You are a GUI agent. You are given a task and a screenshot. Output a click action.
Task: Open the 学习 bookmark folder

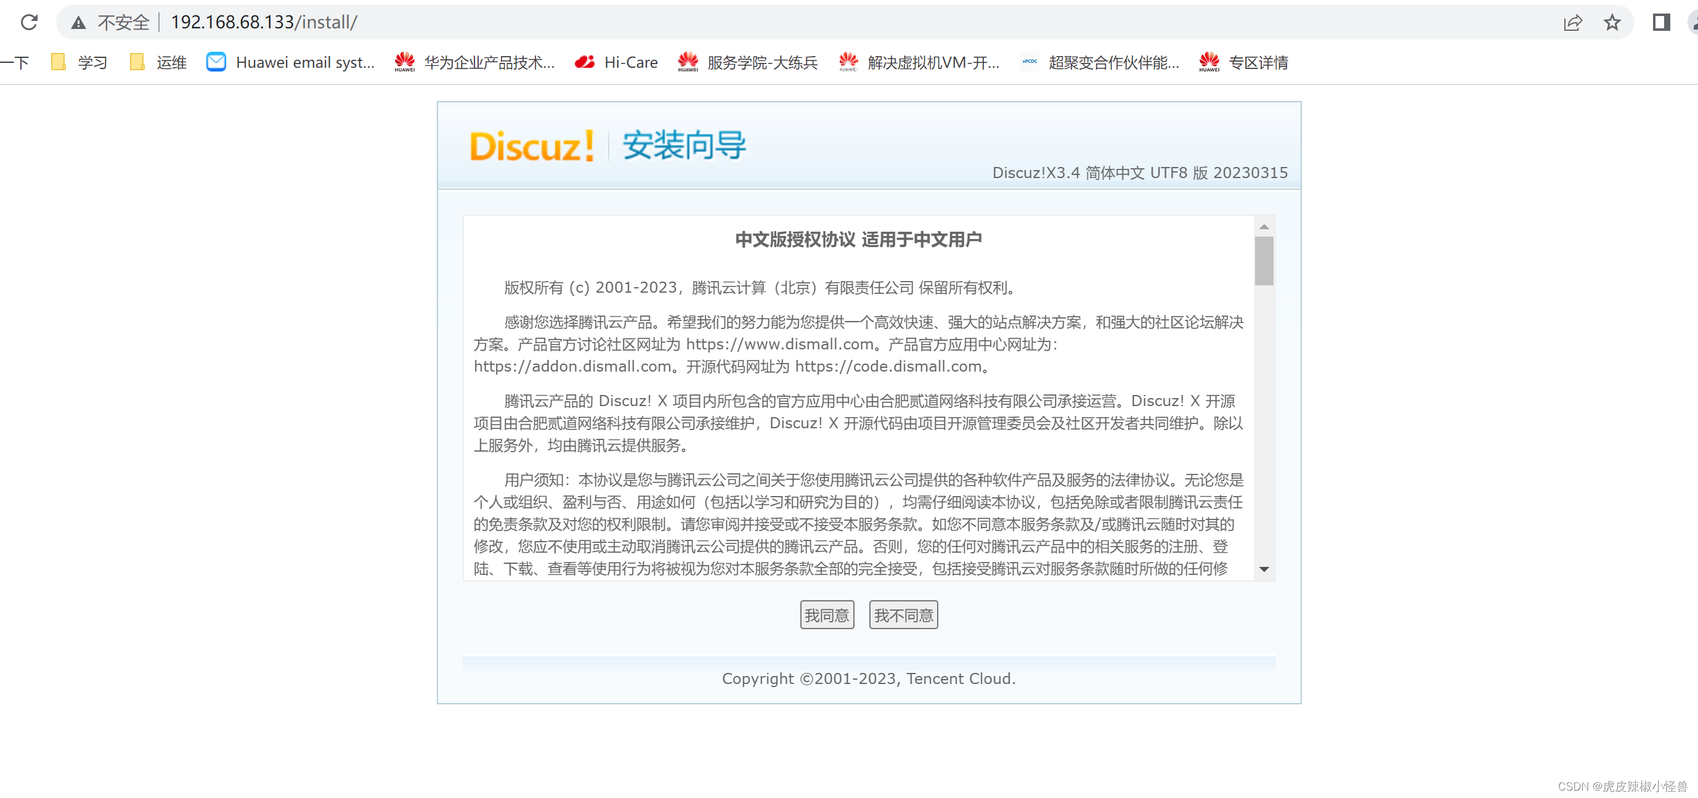coord(79,63)
